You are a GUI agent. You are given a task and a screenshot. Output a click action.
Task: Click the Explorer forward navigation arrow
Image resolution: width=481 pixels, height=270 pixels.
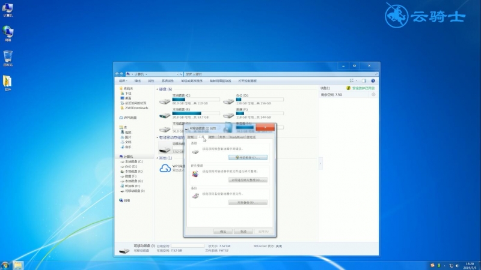coord(121,74)
